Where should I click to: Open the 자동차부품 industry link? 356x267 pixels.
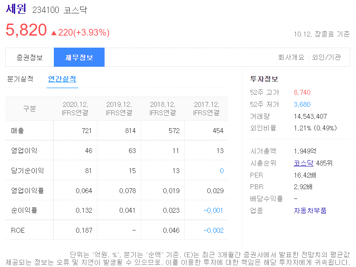pos(310,210)
